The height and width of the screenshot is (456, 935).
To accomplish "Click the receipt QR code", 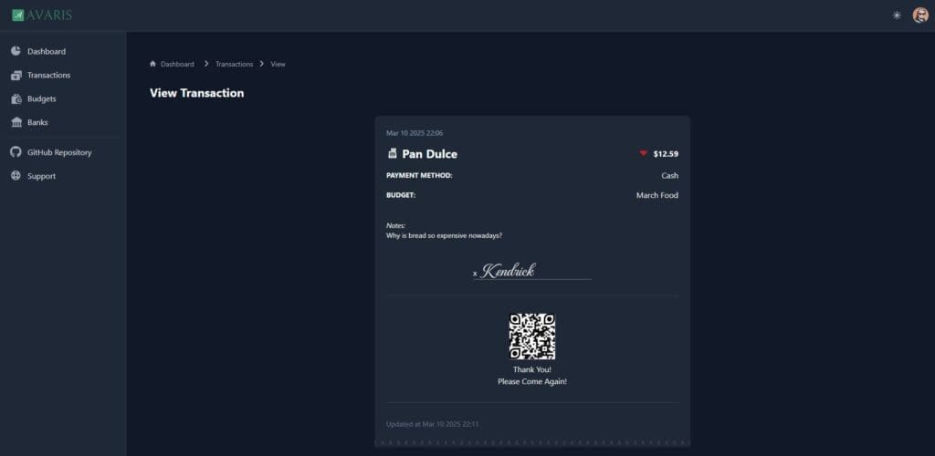I will point(531,337).
